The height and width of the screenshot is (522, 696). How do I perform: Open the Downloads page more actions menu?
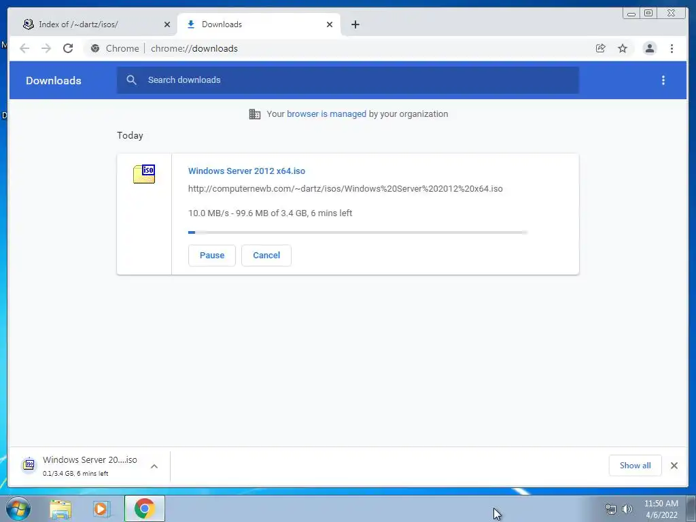pyautogui.click(x=663, y=80)
